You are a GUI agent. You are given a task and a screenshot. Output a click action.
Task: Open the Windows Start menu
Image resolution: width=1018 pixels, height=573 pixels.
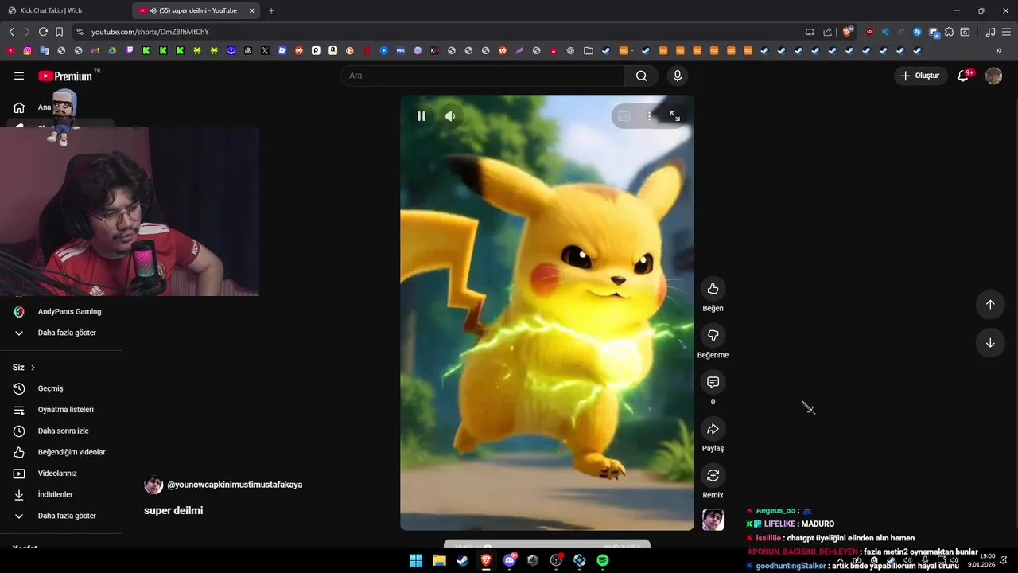pos(416,560)
